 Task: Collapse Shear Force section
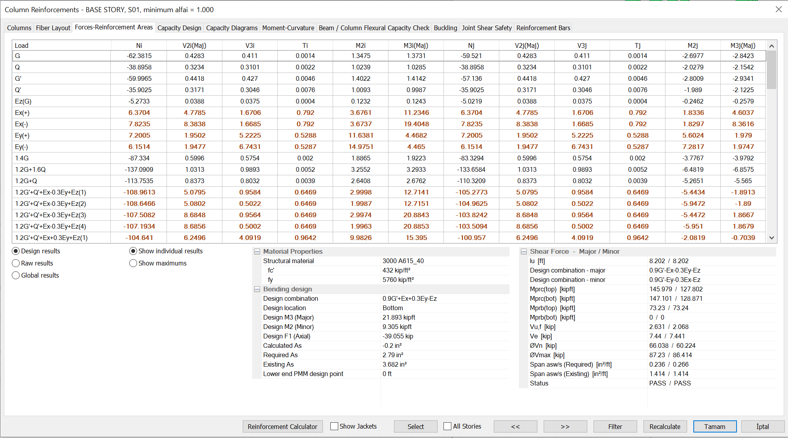click(x=524, y=252)
